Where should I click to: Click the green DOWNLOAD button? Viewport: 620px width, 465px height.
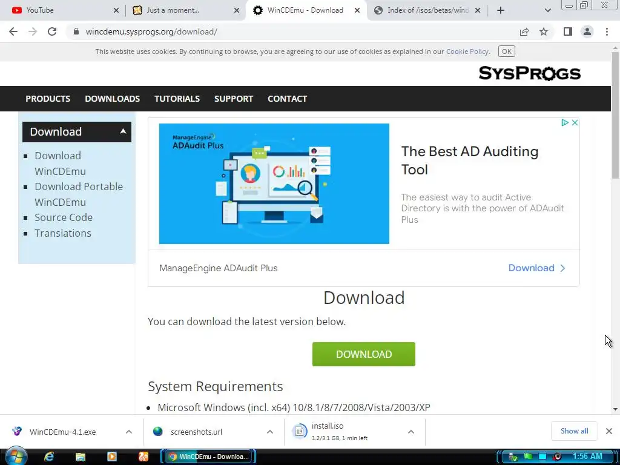(x=363, y=354)
